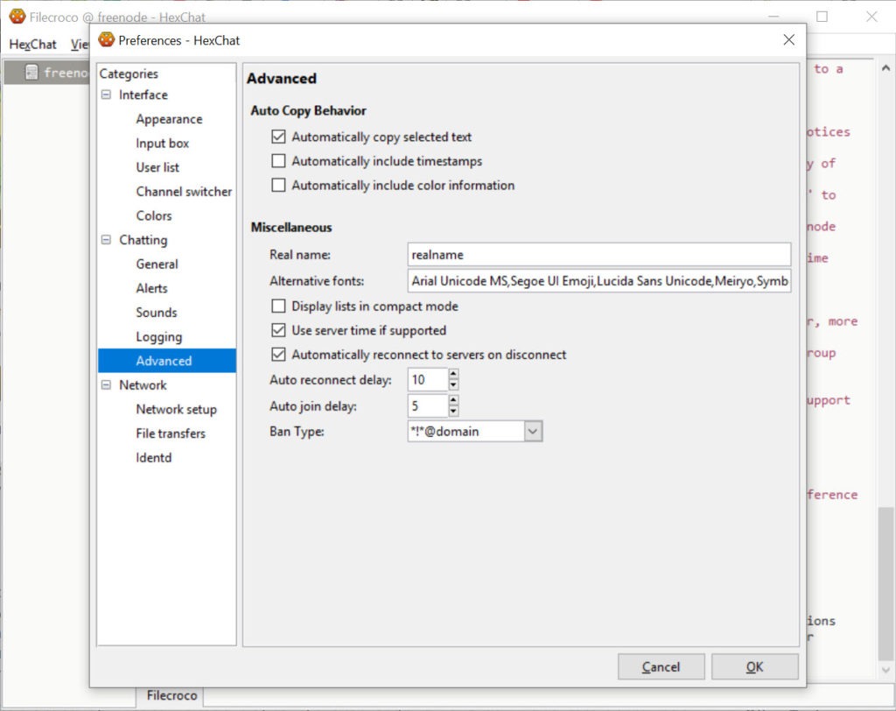Click the Auto join delay number field
Screen dimensions: 896x711
[428, 406]
